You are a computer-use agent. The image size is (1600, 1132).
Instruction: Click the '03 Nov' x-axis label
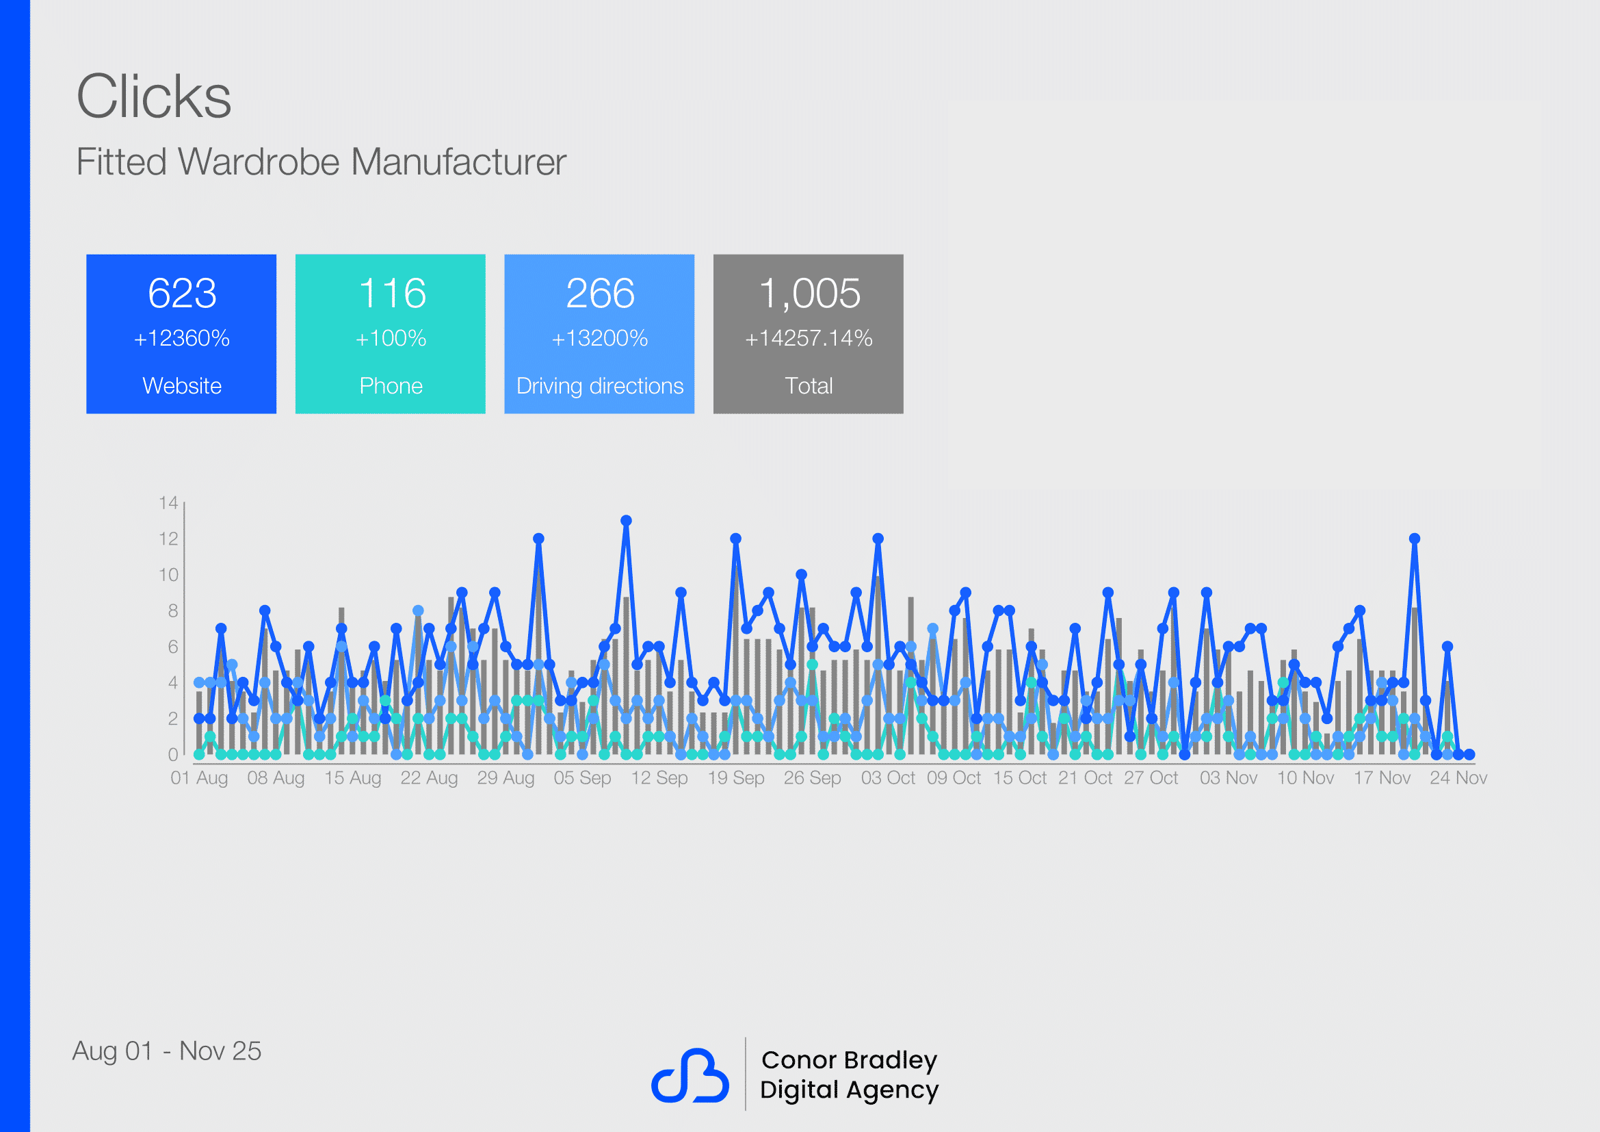[x=1229, y=777]
